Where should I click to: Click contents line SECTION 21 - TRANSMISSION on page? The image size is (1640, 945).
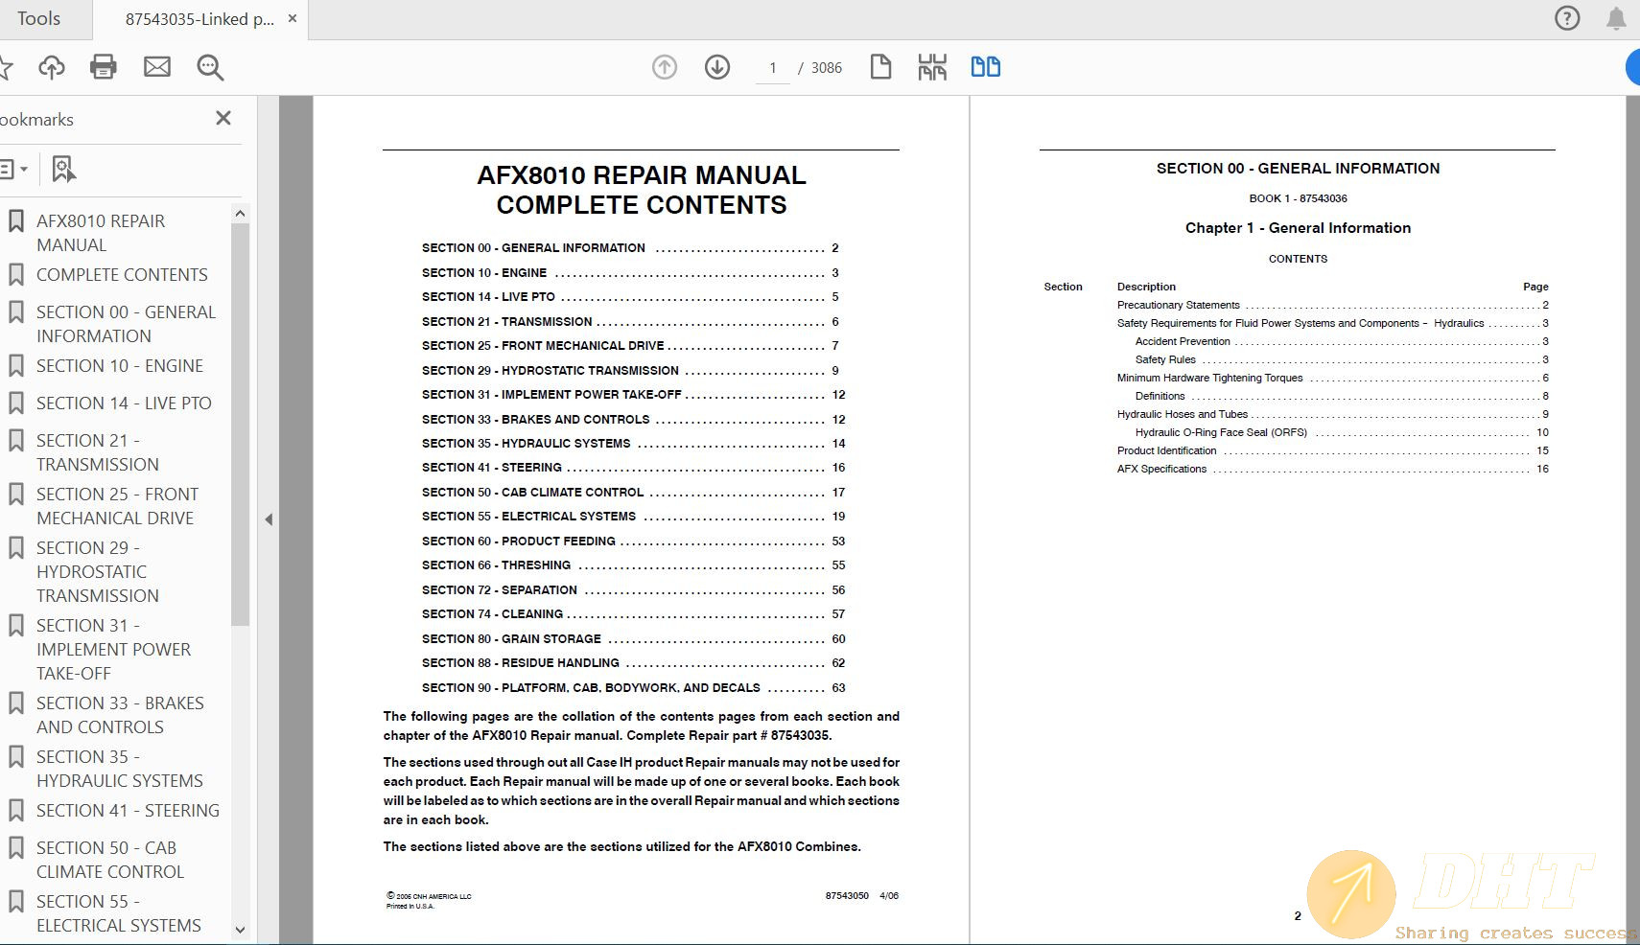tap(630, 322)
